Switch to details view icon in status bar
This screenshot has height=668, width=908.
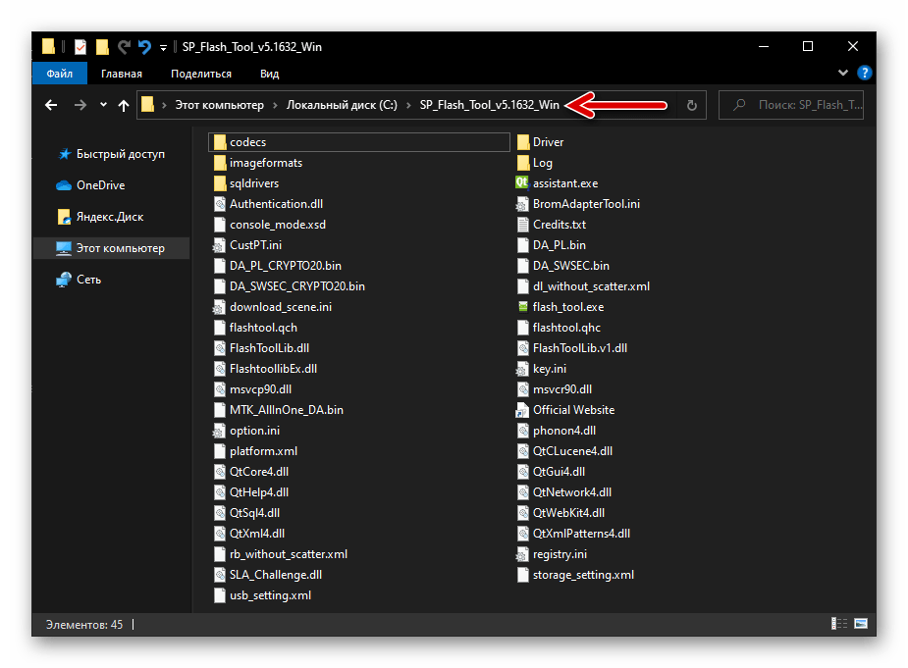[839, 624]
